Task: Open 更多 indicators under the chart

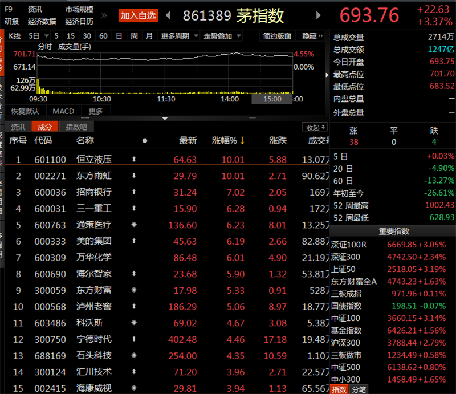Action: 96,111
